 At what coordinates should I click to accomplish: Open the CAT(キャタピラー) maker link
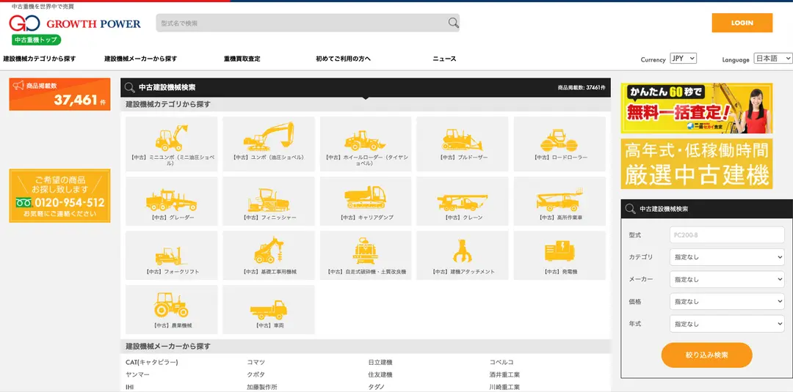[152, 362]
